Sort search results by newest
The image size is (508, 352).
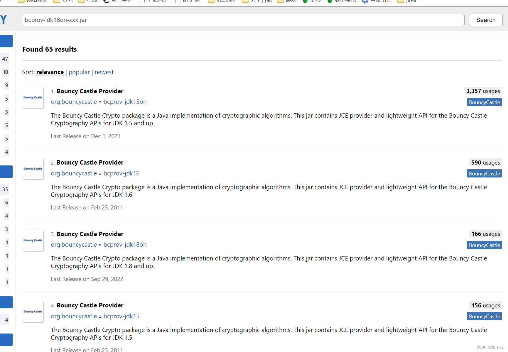tap(104, 72)
